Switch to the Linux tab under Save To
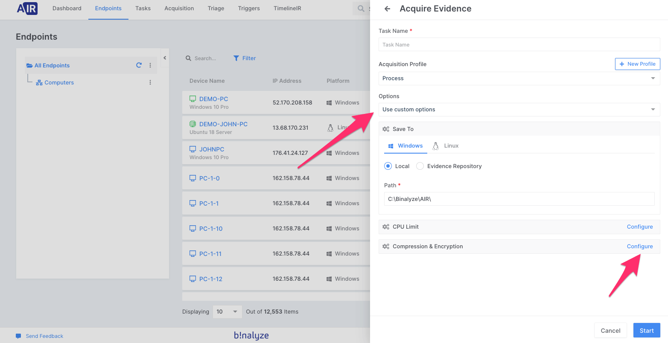 click(446, 146)
